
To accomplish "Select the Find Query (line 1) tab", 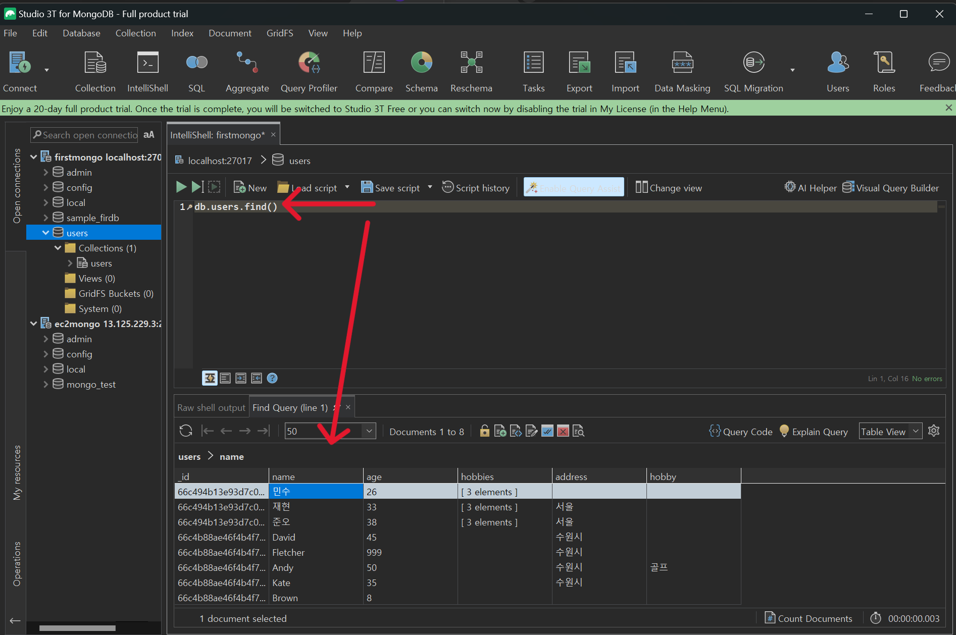I will point(290,407).
